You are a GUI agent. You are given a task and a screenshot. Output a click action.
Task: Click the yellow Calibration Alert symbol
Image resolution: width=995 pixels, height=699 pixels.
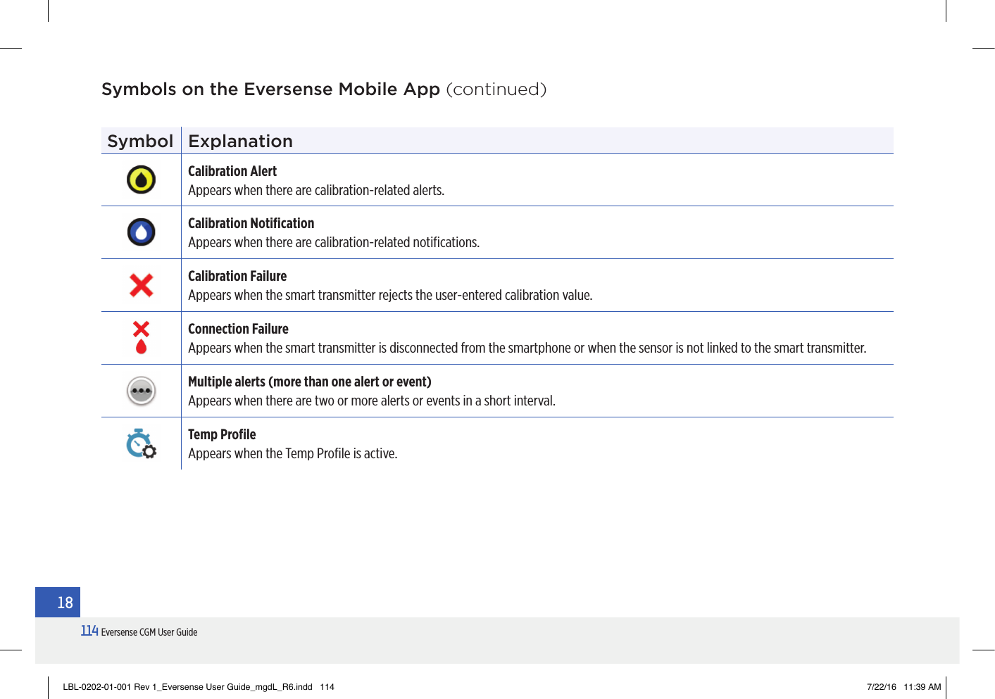pos(141,180)
